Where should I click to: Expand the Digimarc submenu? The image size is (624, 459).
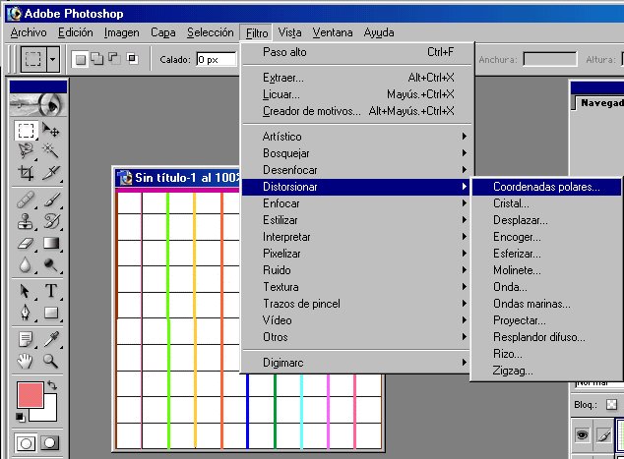click(x=356, y=363)
